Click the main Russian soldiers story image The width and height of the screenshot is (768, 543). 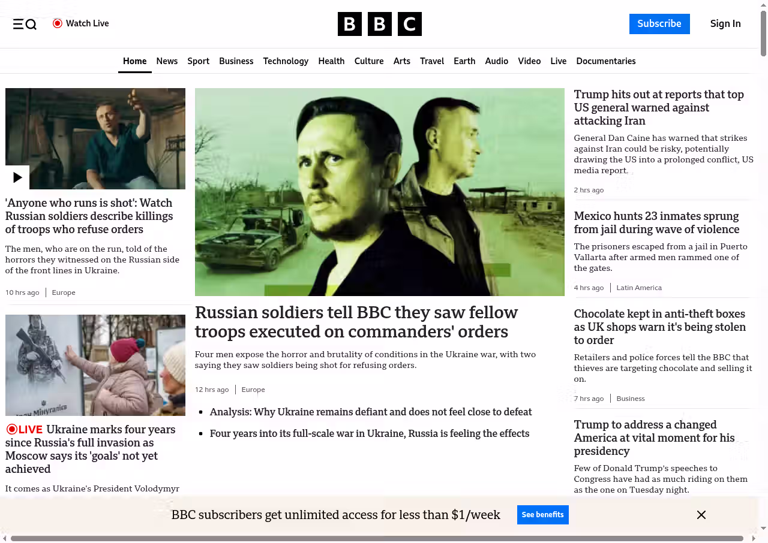(x=379, y=192)
